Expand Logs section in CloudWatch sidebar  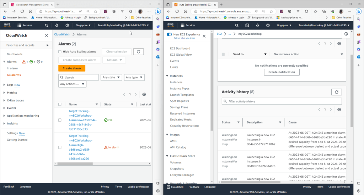[x=4, y=85]
